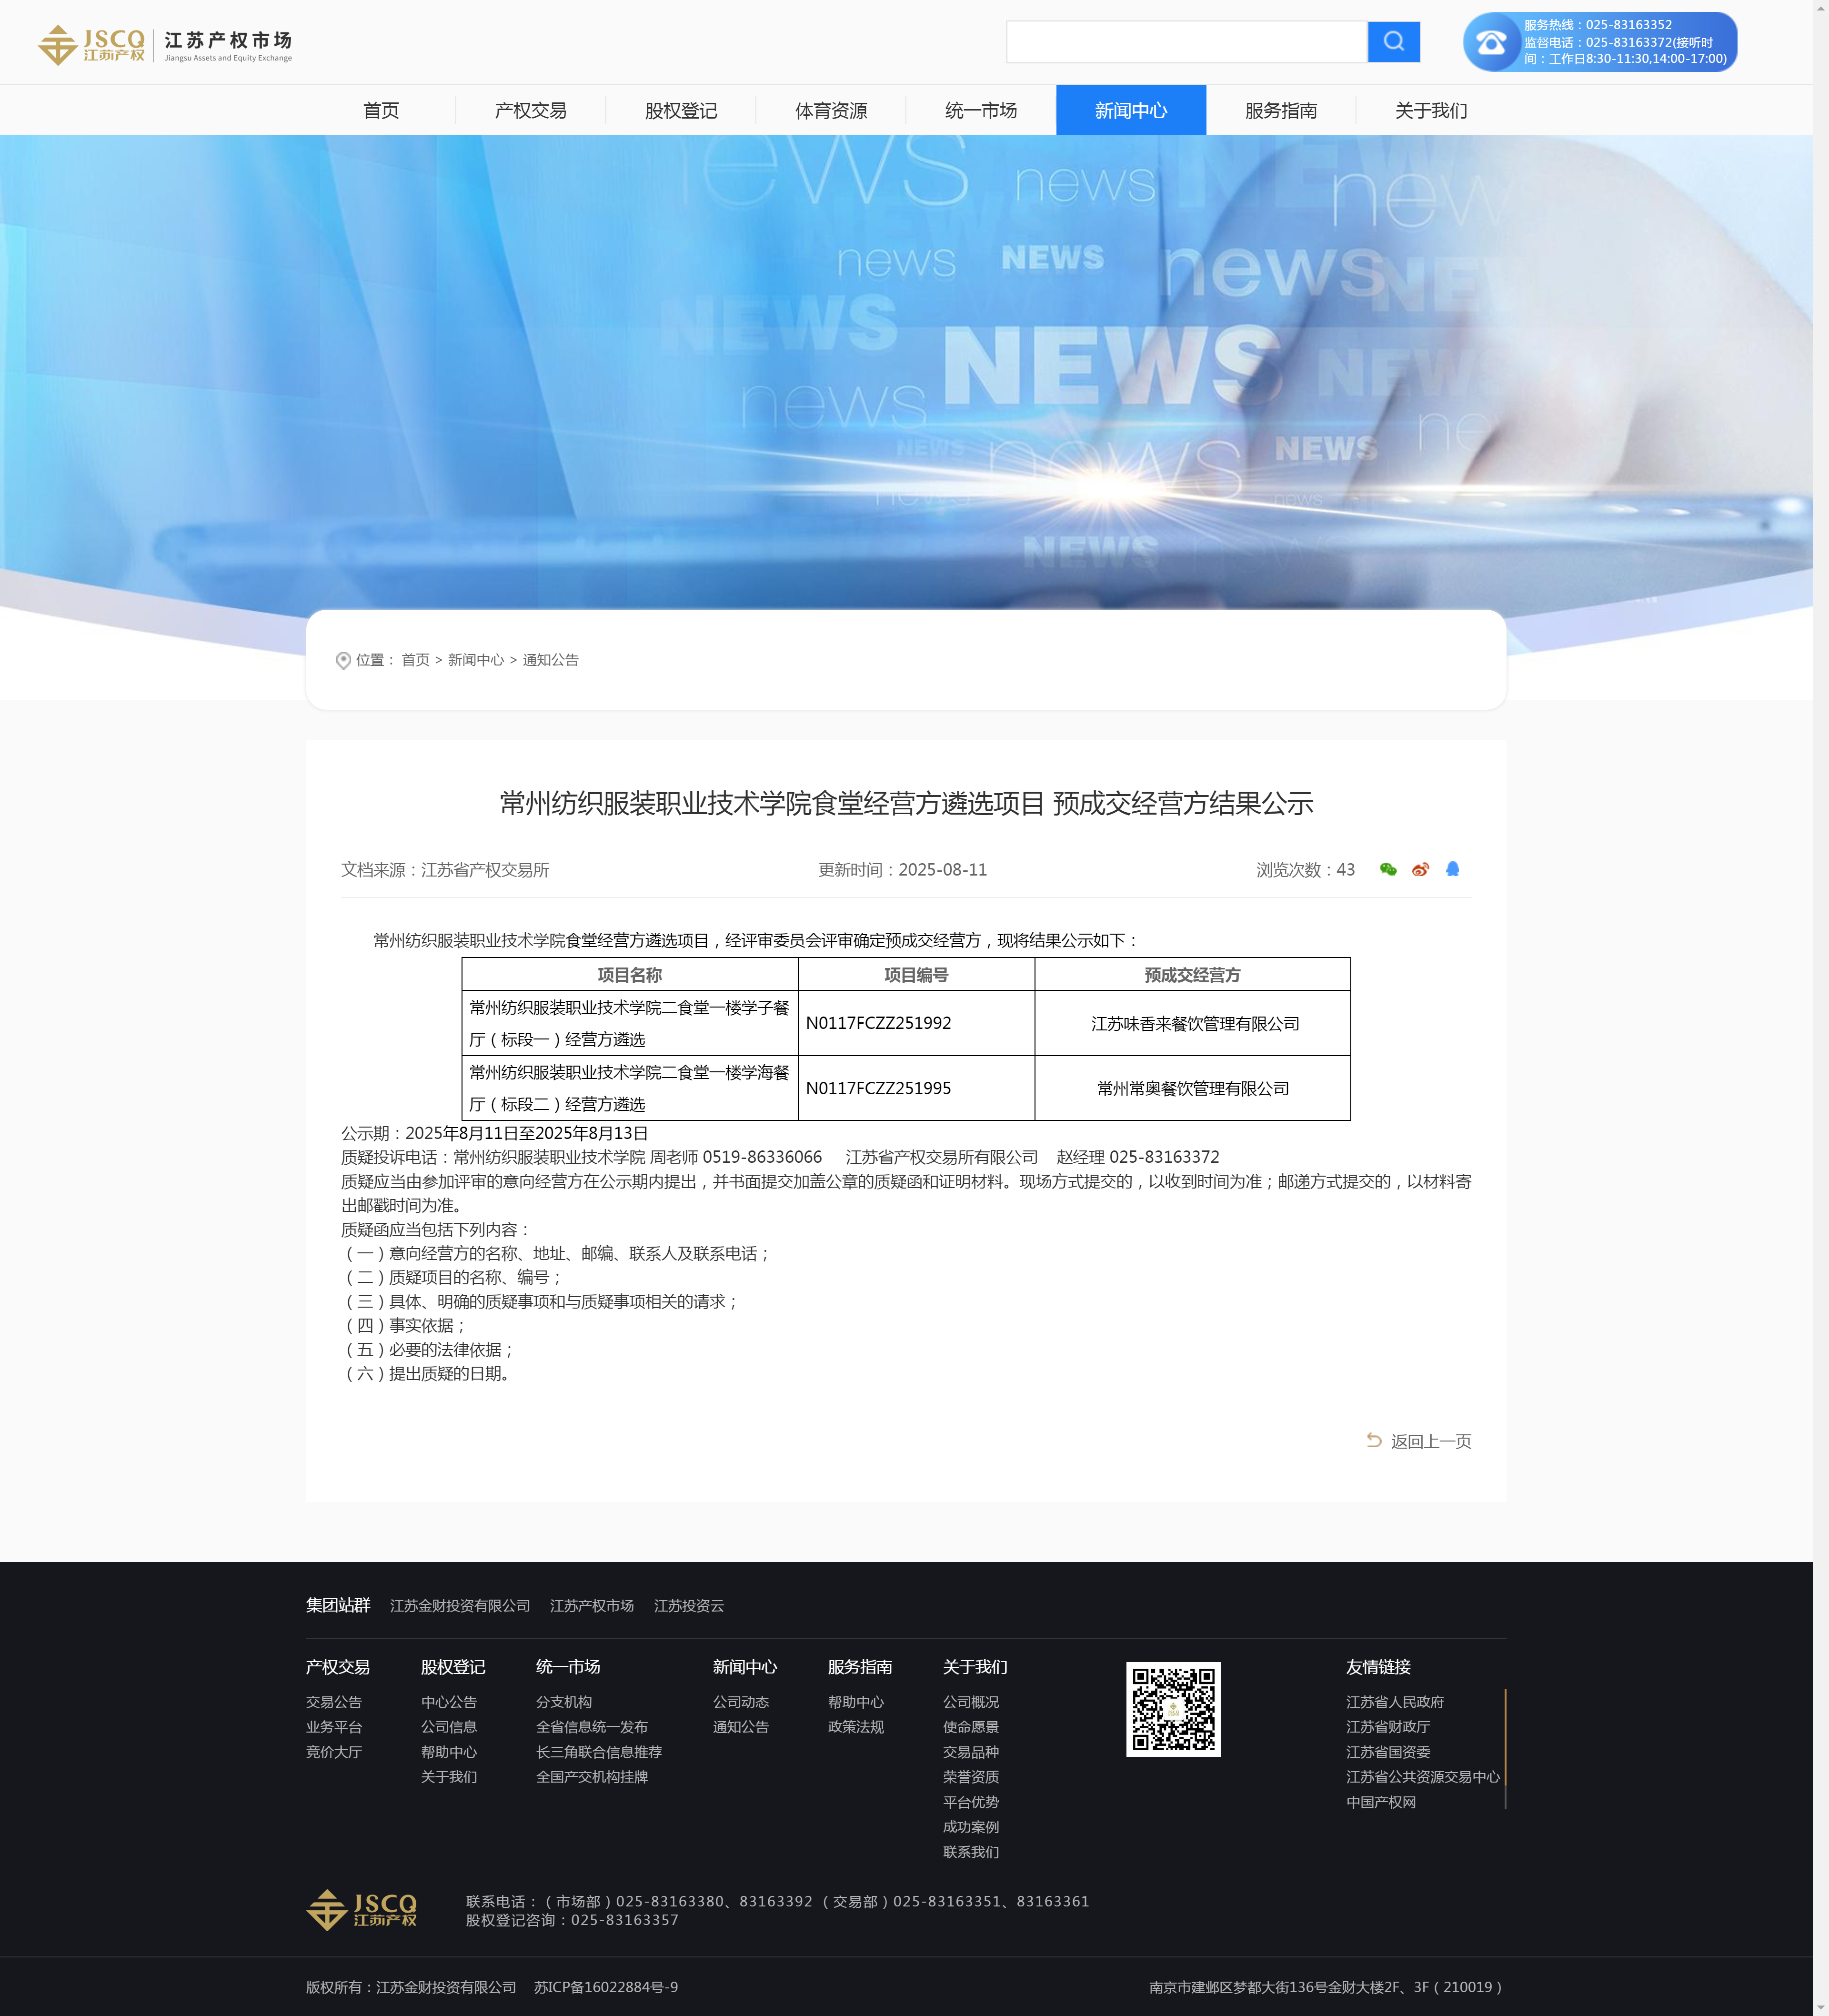Viewport: 1829px width, 2016px height.
Task: Open 关于我们 in the top navigation
Action: [x=1430, y=110]
